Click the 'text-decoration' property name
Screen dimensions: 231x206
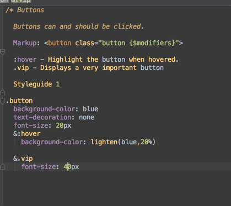(42, 117)
